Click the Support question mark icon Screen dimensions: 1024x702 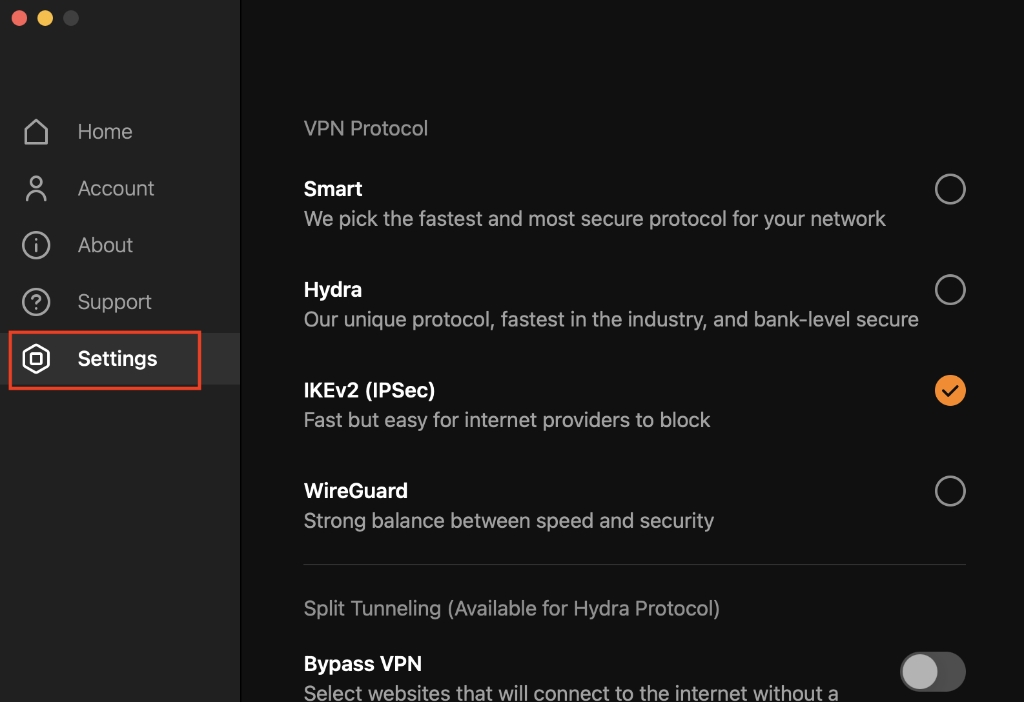pos(36,302)
